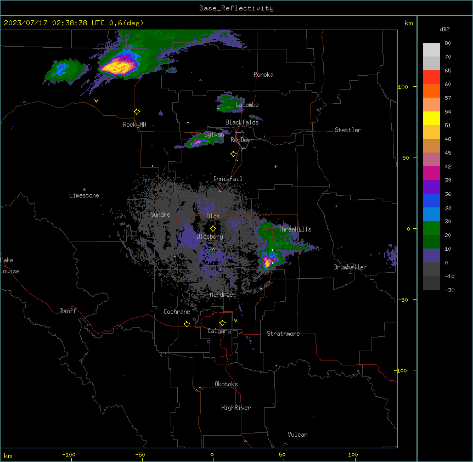Click the Limestone label
This screenshot has width=473, height=462.
click(x=84, y=195)
